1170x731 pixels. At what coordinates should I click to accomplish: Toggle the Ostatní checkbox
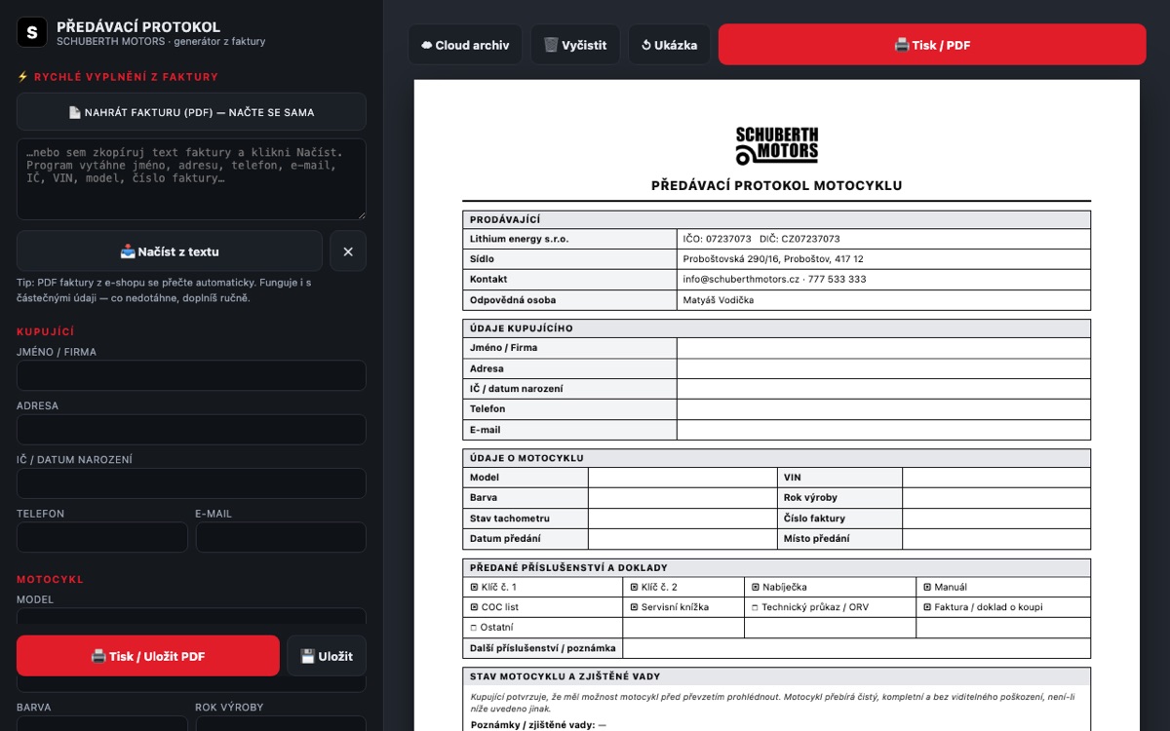tap(474, 628)
